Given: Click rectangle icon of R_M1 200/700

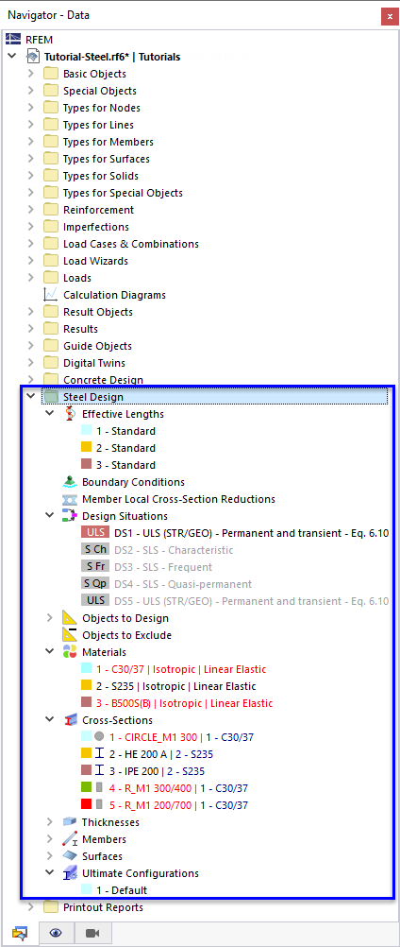Looking at the screenshot, I should pos(100,805).
